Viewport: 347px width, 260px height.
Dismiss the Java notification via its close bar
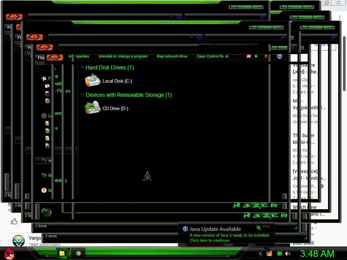(x=266, y=227)
